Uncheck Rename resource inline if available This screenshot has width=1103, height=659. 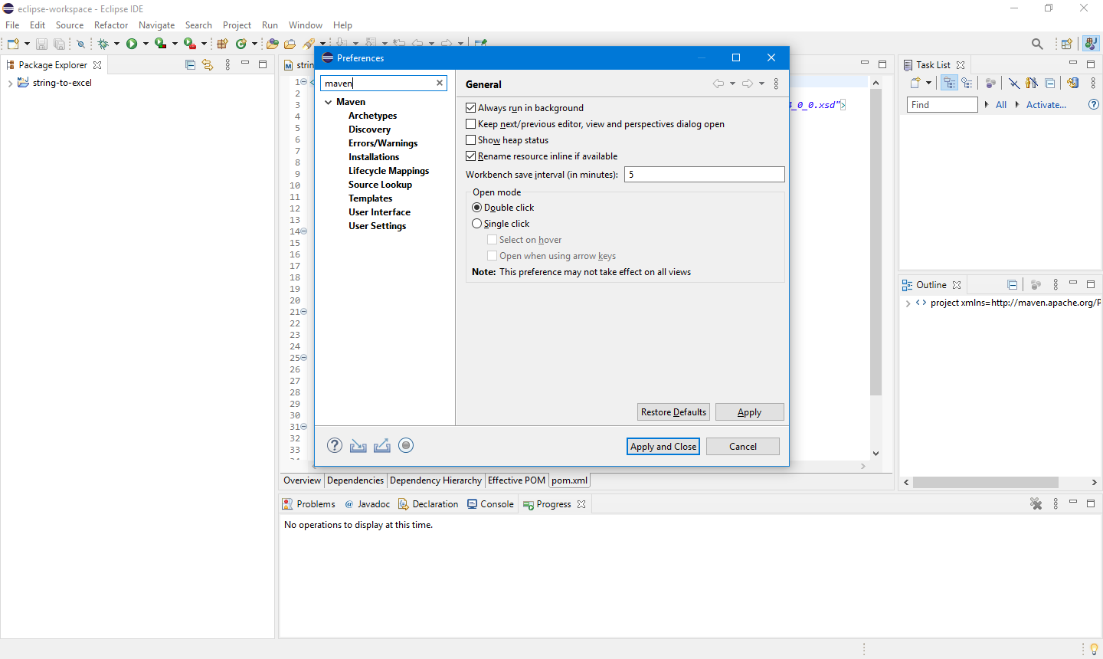[471, 156]
